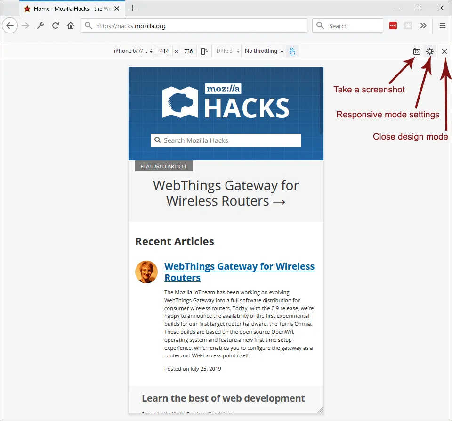The height and width of the screenshot is (421, 452).
Task: Show overflow toolbar items
Action: [423, 25]
